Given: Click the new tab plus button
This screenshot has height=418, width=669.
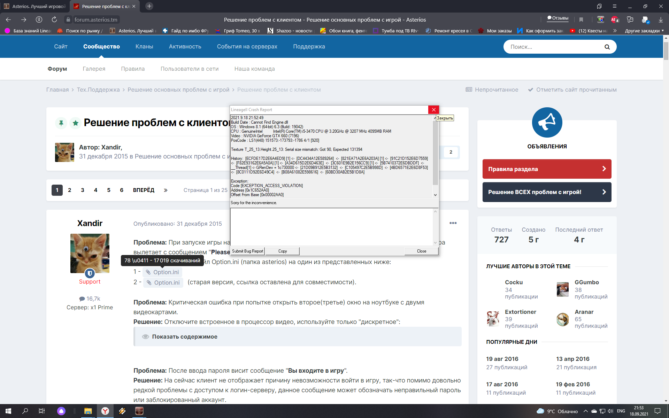Looking at the screenshot, I should click(x=149, y=6).
